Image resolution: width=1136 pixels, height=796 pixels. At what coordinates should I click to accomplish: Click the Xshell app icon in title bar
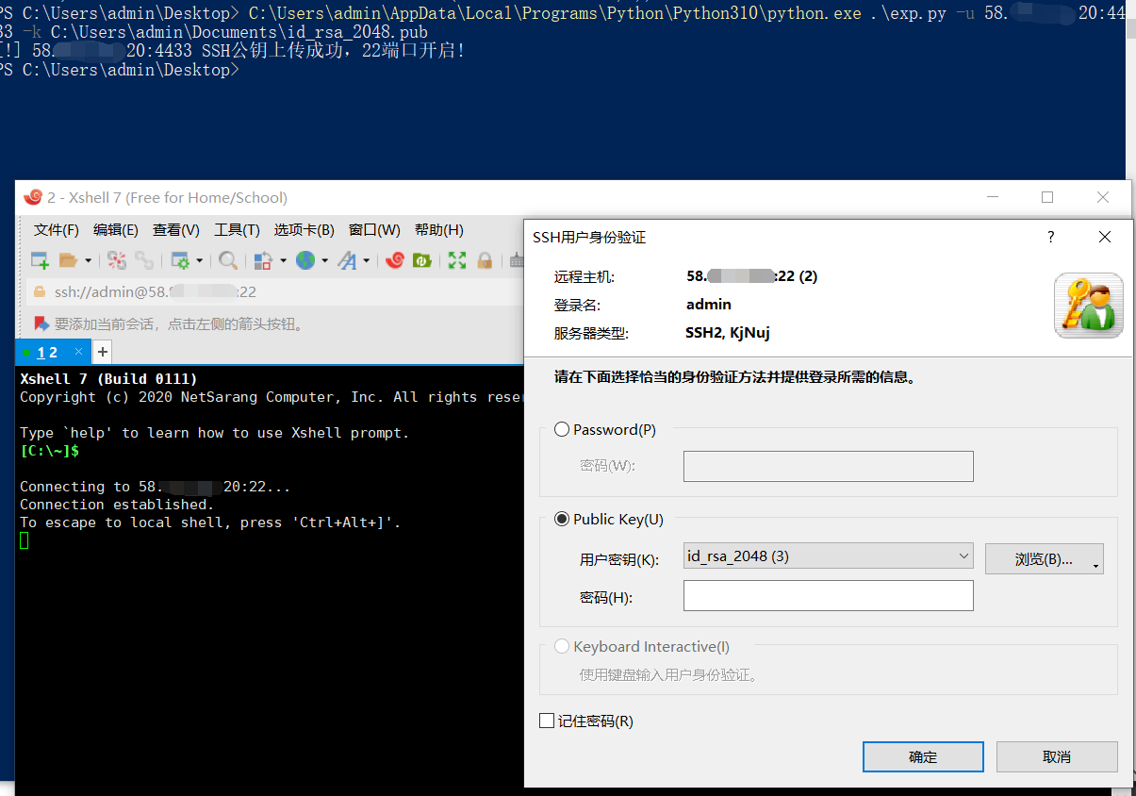coord(33,197)
